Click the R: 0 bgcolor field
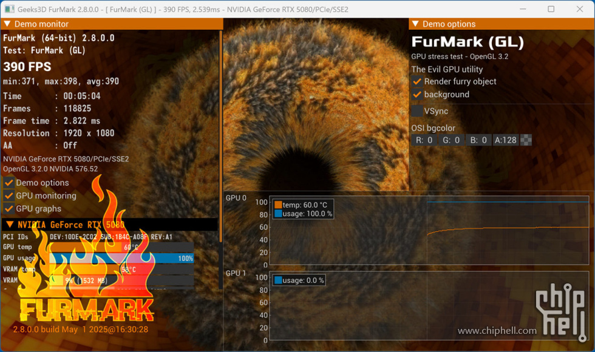The height and width of the screenshot is (352, 595). click(x=424, y=140)
